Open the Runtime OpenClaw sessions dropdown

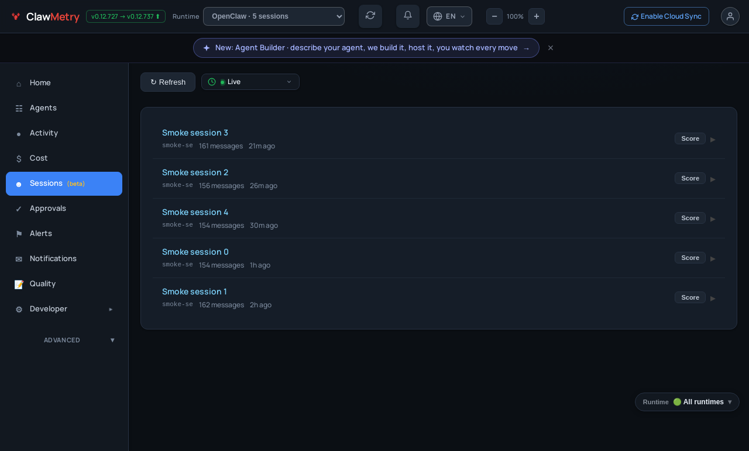coord(274,16)
